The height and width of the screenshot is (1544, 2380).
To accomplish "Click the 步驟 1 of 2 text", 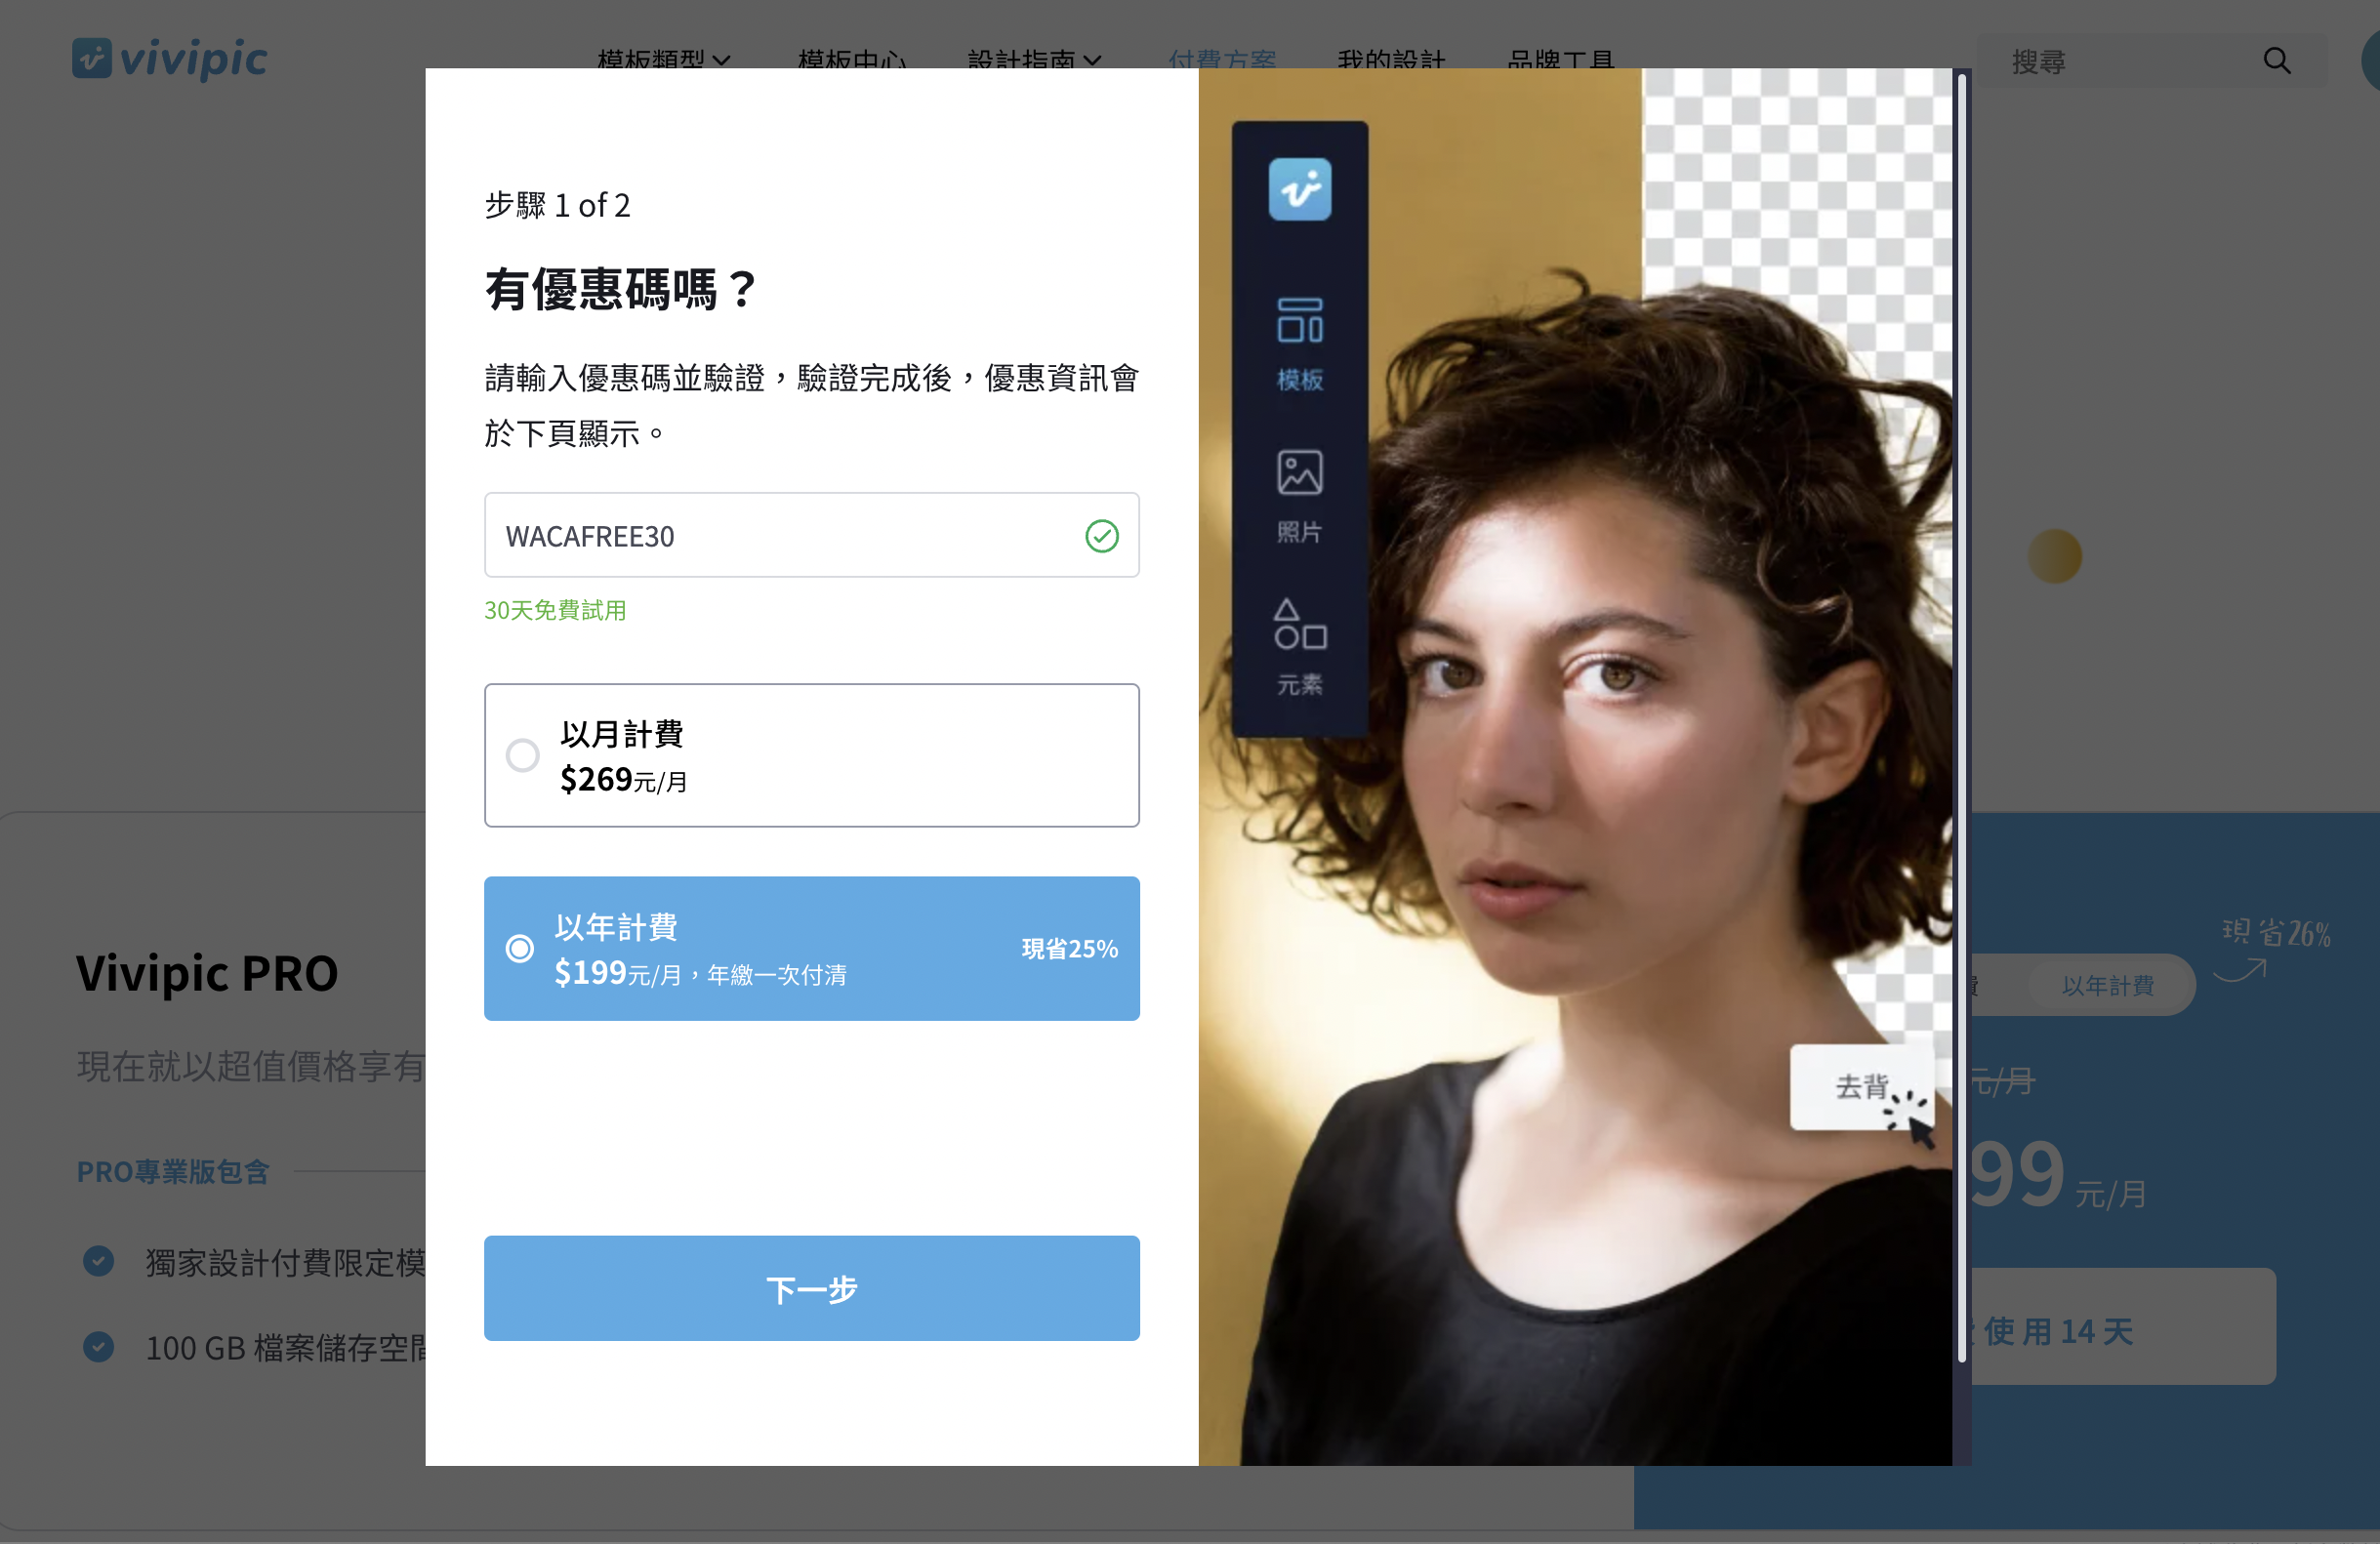I will tap(557, 205).
